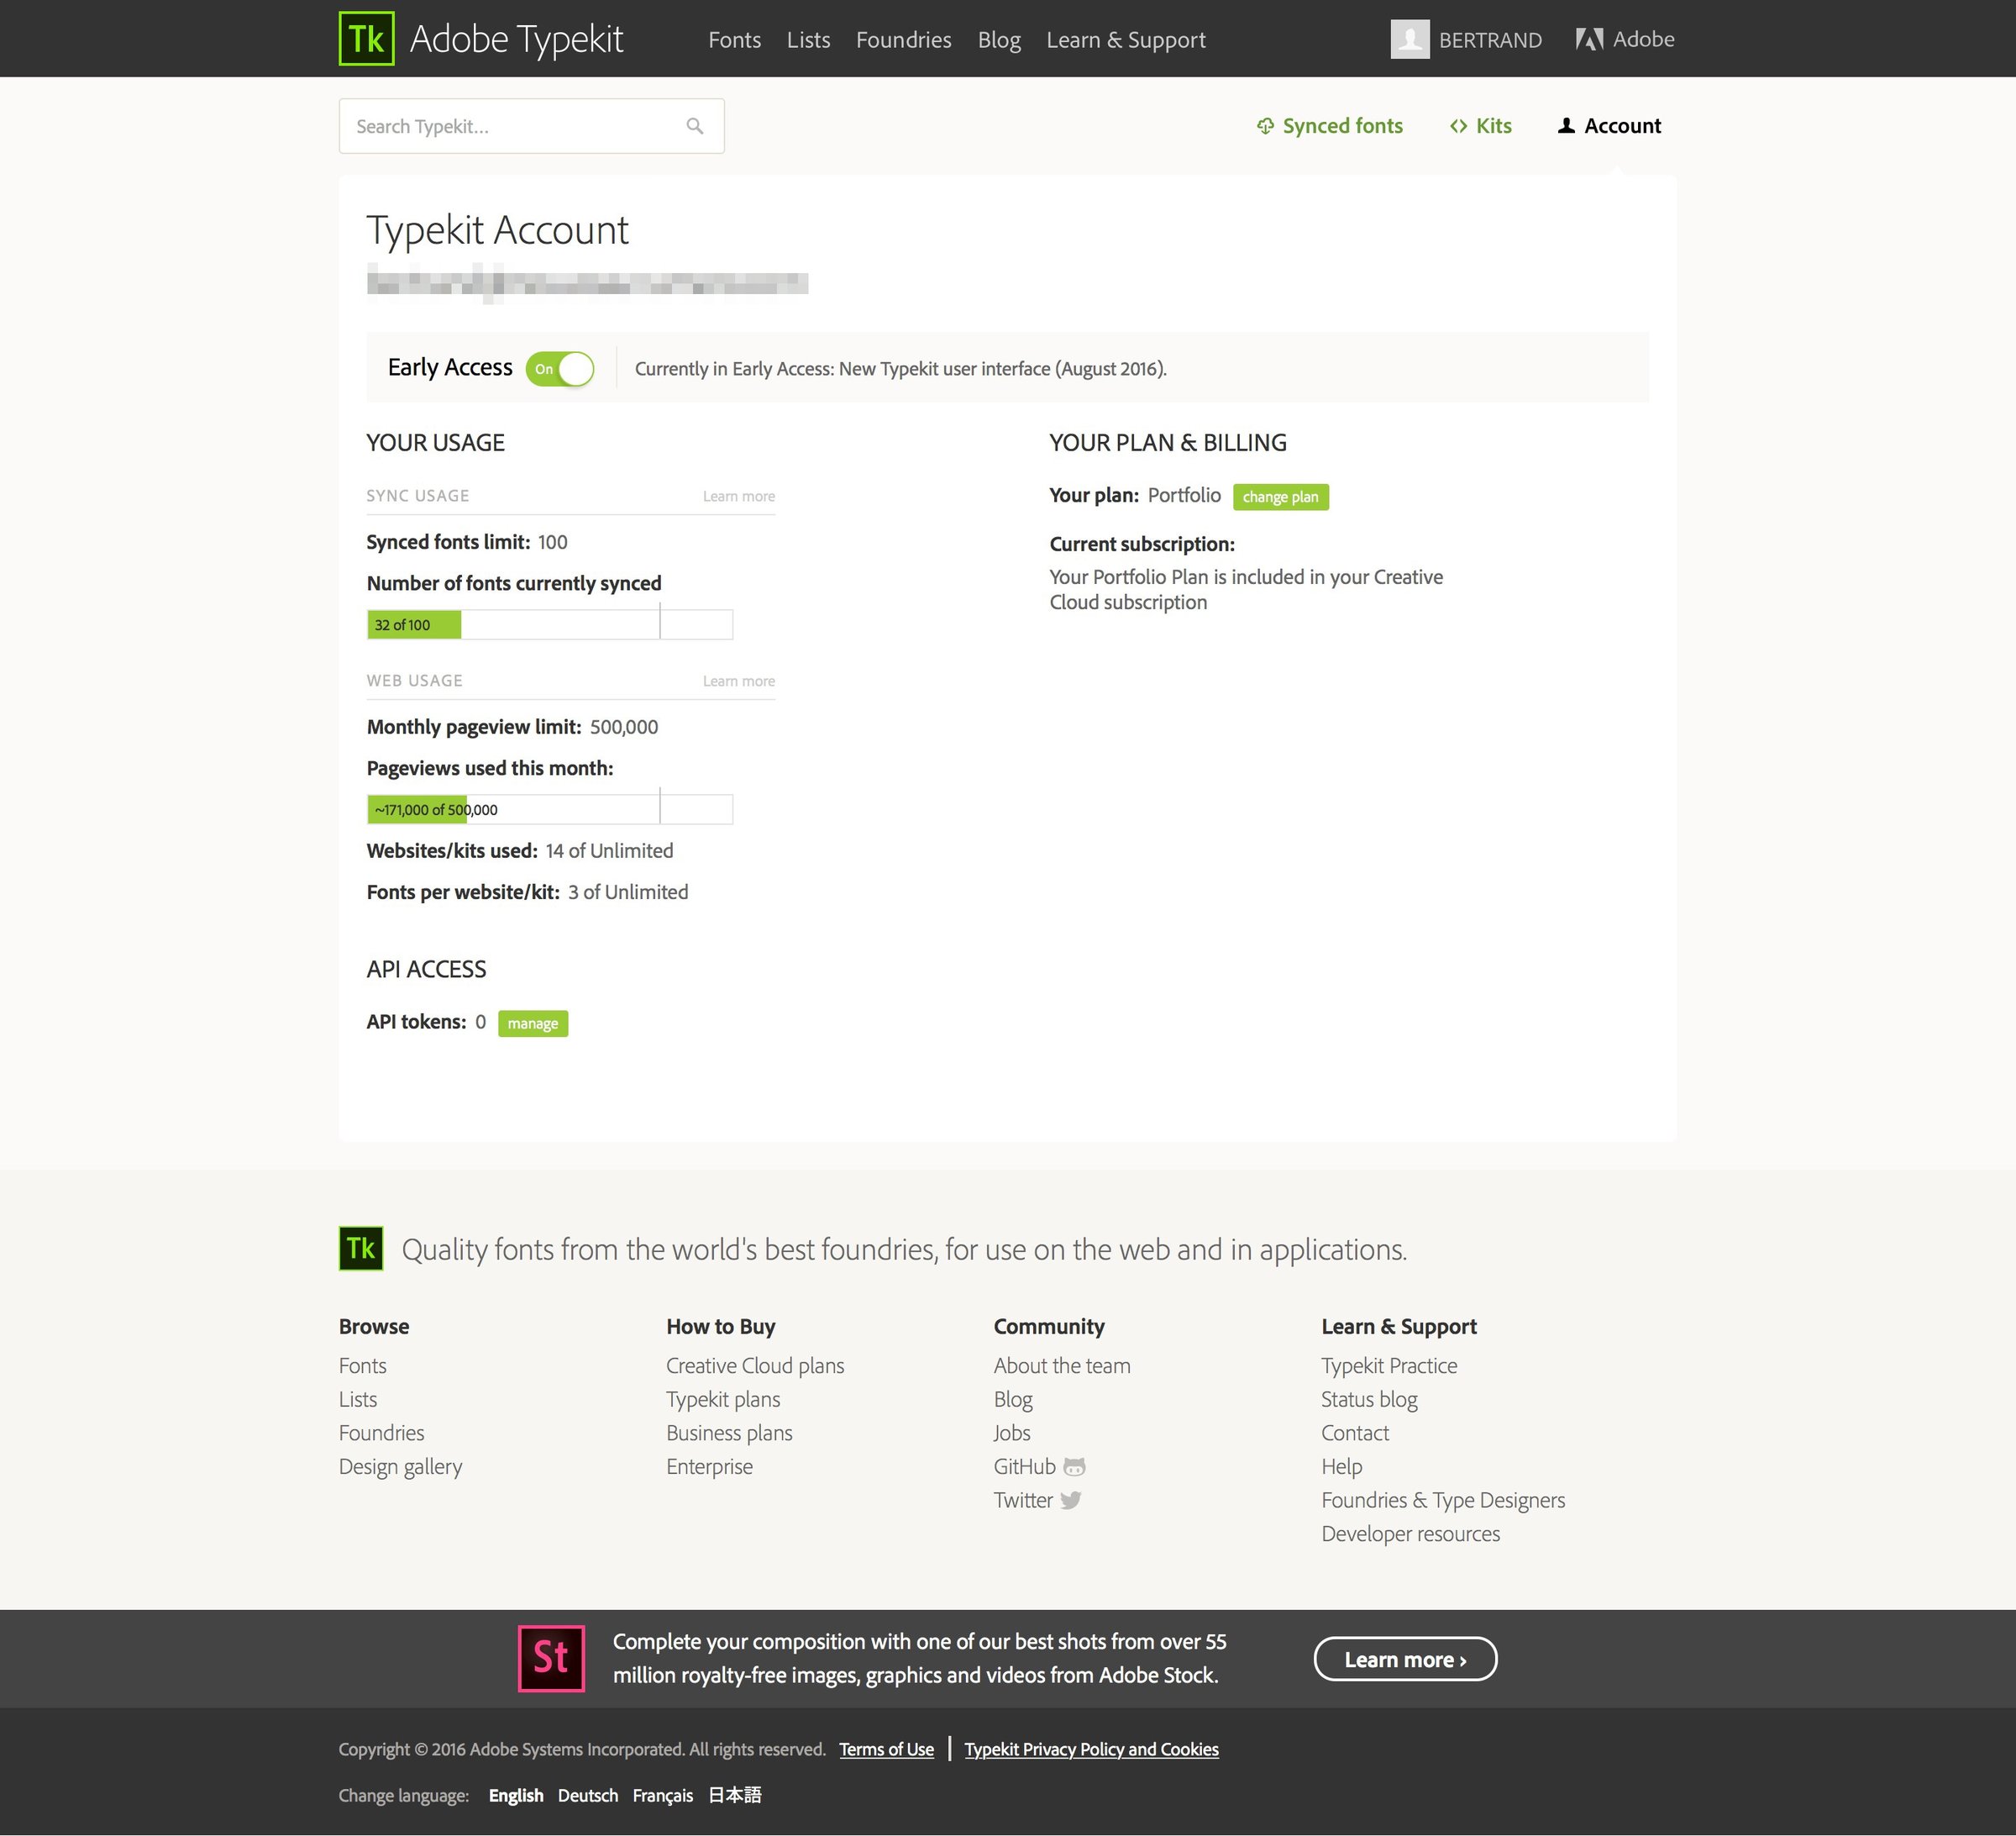The image size is (2016, 1836).
Task: Click the Twitter bird icon
Action: coord(1071,1500)
